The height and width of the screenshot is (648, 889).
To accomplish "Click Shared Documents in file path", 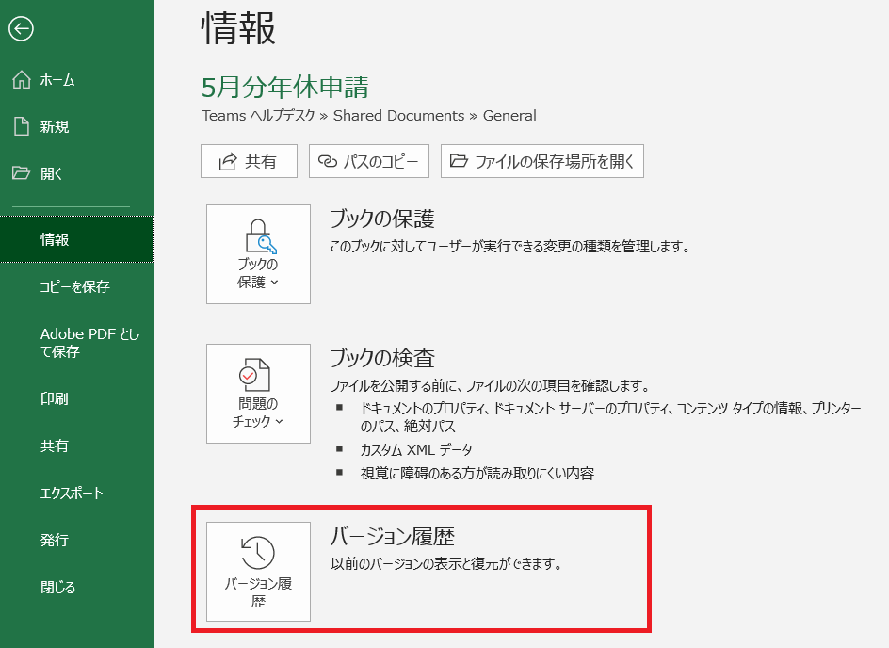I will 398,116.
